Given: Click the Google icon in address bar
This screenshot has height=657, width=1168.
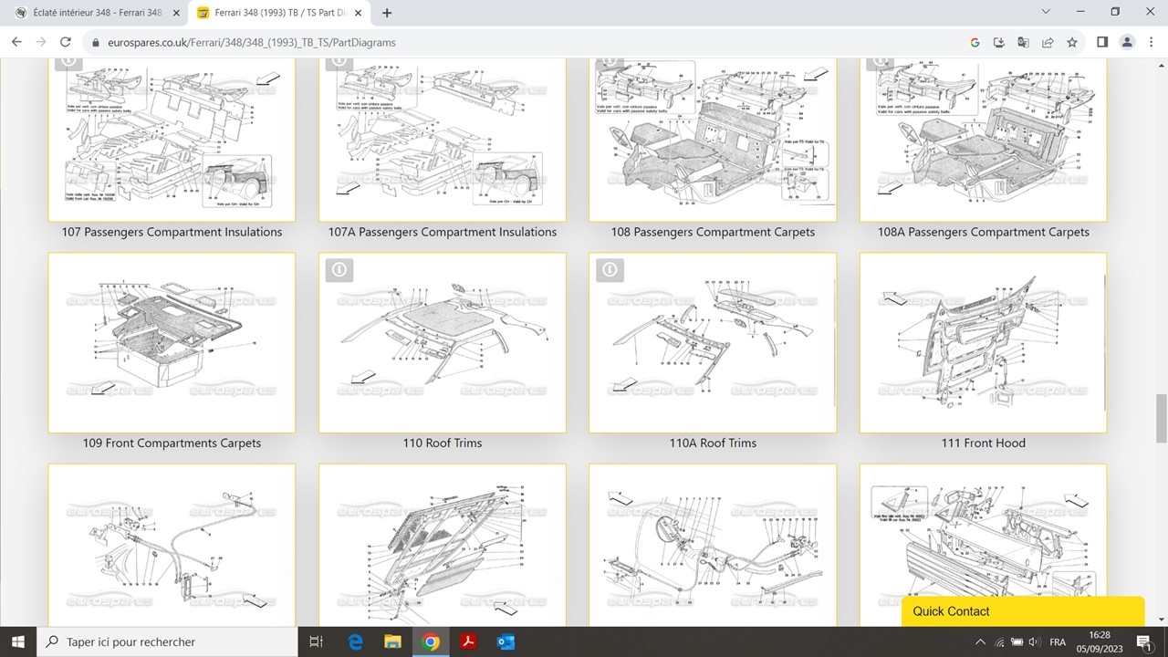Looking at the screenshot, I should click(975, 42).
